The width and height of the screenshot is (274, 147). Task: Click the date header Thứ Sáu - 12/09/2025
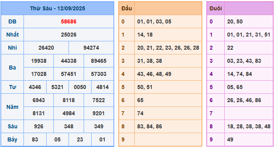coord(57,8)
